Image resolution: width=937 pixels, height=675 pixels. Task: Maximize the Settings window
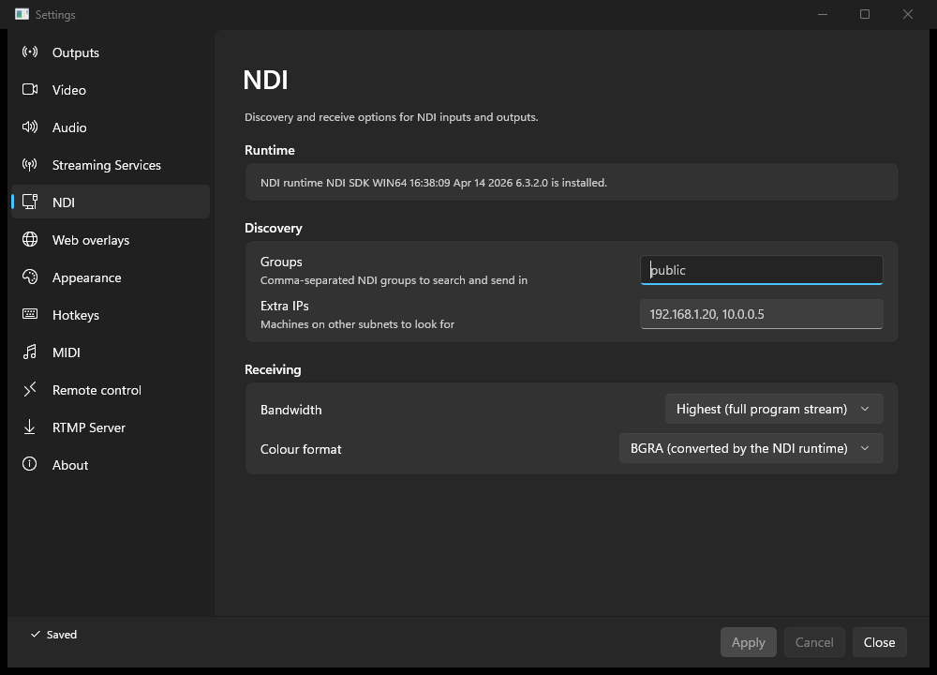tap(865, 14)
